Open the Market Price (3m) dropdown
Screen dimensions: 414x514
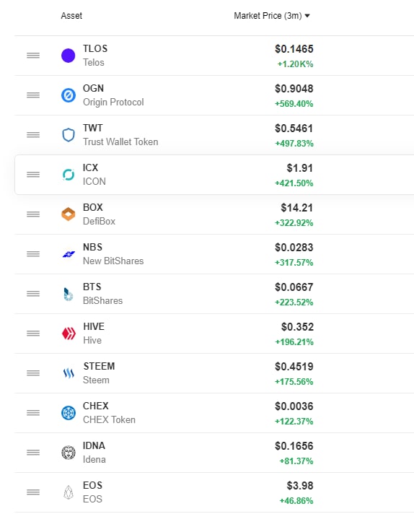[271, 16]
